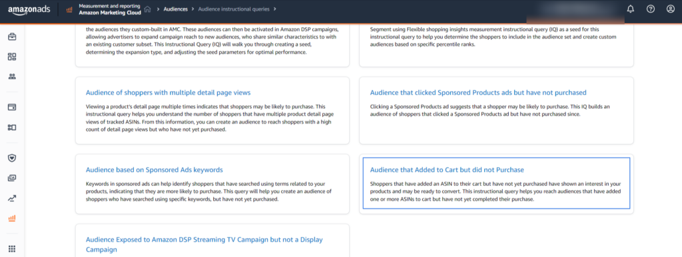Open the nine-dot apps grid icon

click(x=12, y=249)
